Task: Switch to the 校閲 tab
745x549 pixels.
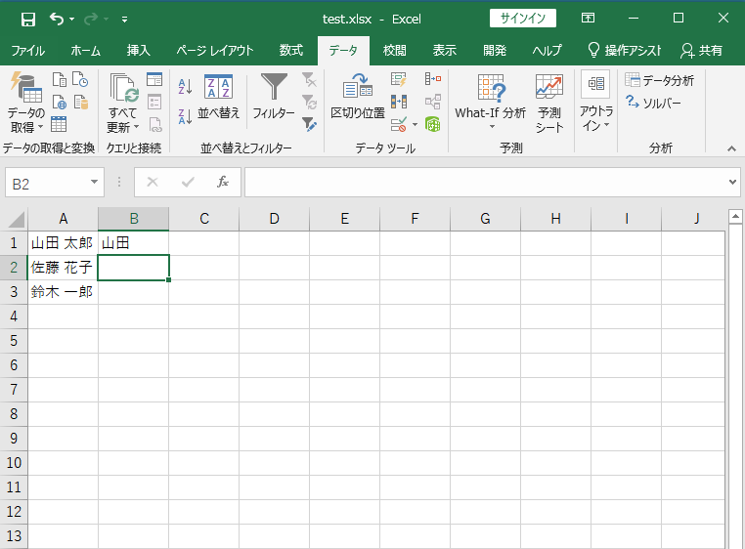Action: [x=394, y=51]
